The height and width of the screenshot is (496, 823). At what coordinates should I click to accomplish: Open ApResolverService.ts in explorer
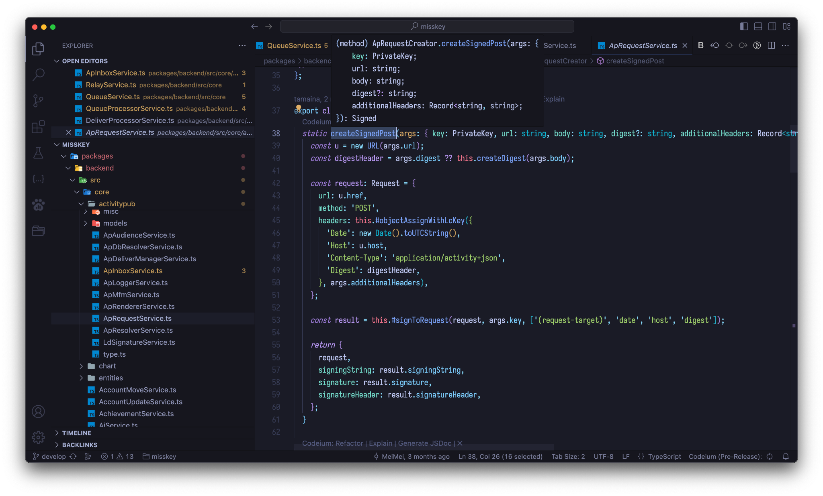click(x=138, y=330)
